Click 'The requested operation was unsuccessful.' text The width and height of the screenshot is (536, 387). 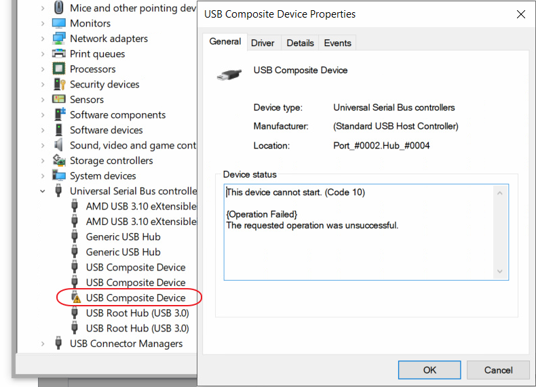(312, 225)
